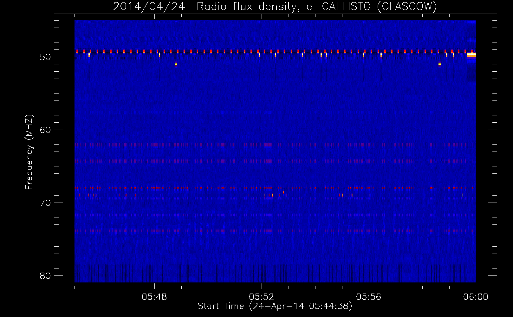Click the "Start Time" x-axis label
This screenshot has width=513, height=317.
click(x=221, y=306)
